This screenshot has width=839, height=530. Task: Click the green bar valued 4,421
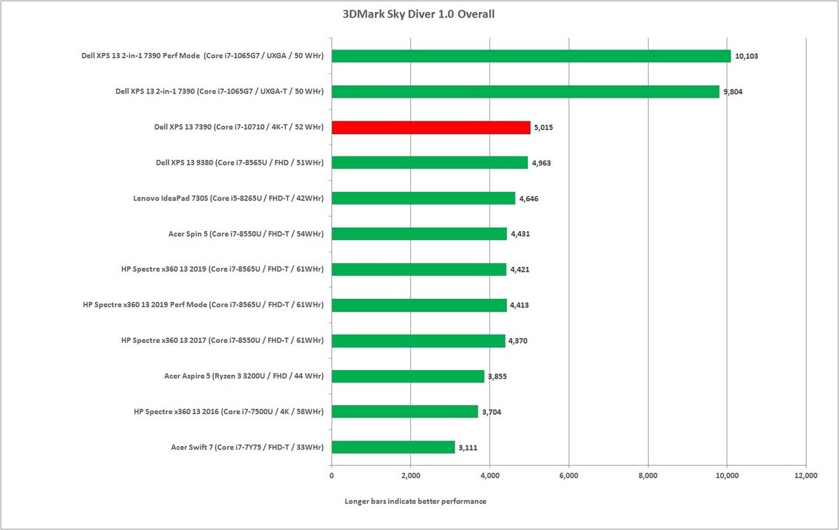(x=419, y=269)
